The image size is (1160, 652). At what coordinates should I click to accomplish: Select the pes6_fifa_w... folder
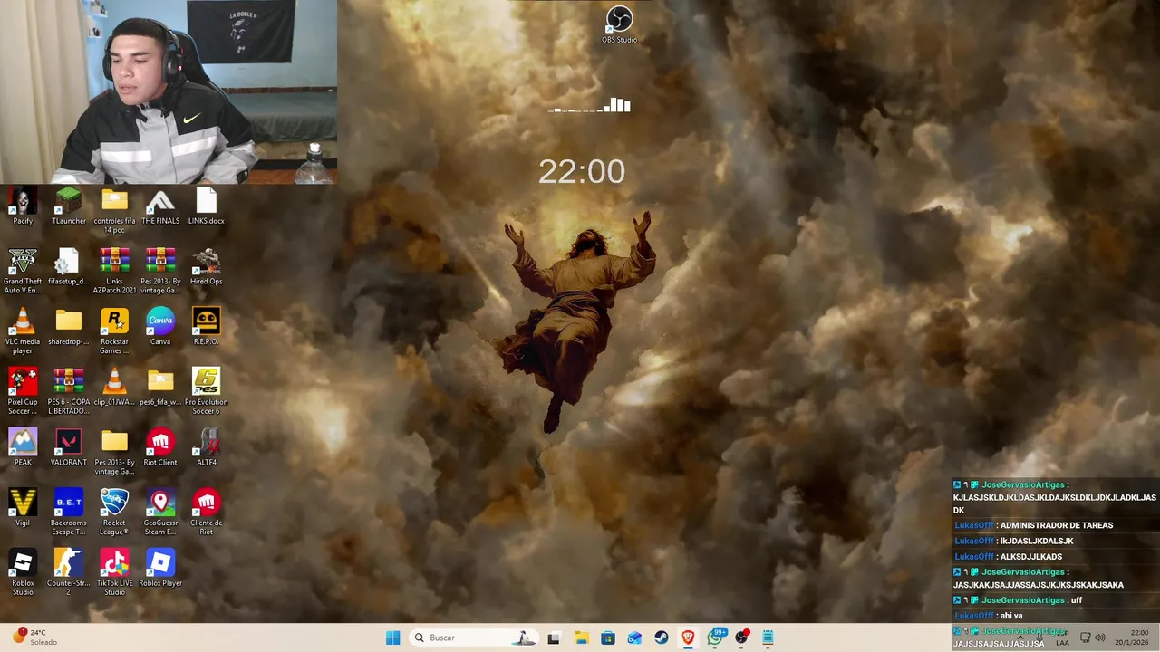click(160, 388)
